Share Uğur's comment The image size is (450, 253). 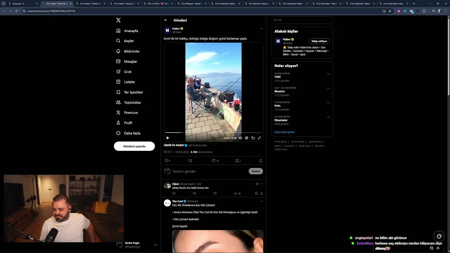pyautogui.click(x=262, y=193)
